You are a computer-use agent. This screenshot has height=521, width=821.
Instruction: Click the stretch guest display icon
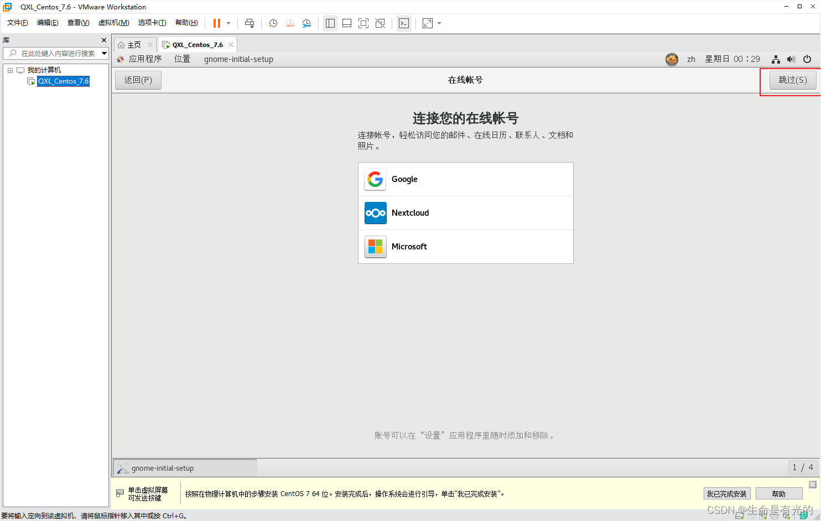(x=428, y=23)
